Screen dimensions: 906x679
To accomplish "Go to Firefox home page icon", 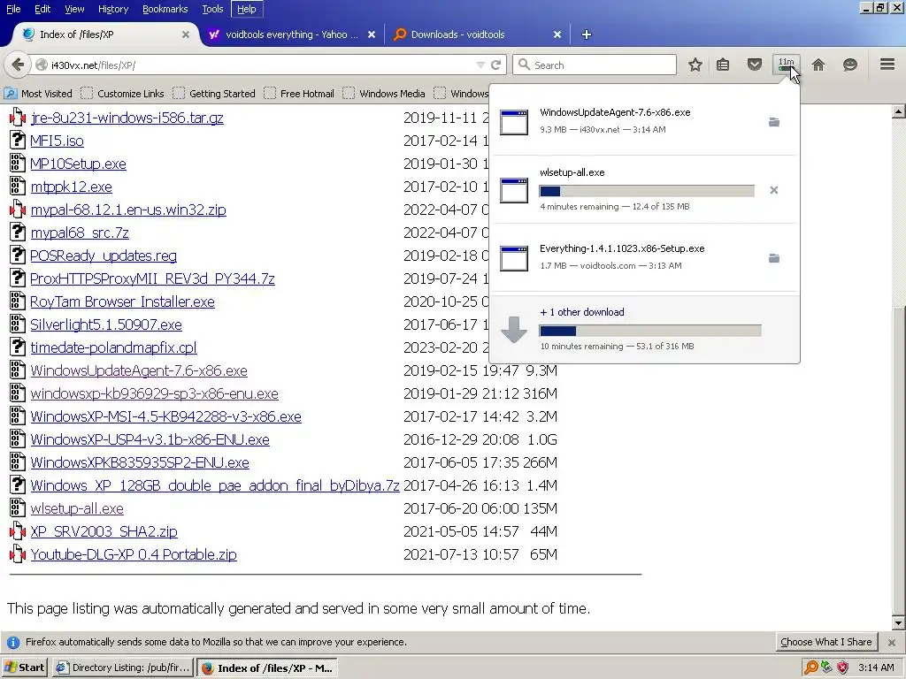I will [x=818, y=65].
